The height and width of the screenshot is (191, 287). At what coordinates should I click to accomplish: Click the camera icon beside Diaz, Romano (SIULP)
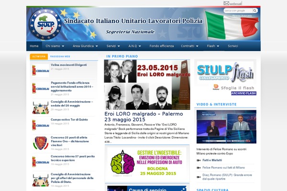tap(199, 177)
